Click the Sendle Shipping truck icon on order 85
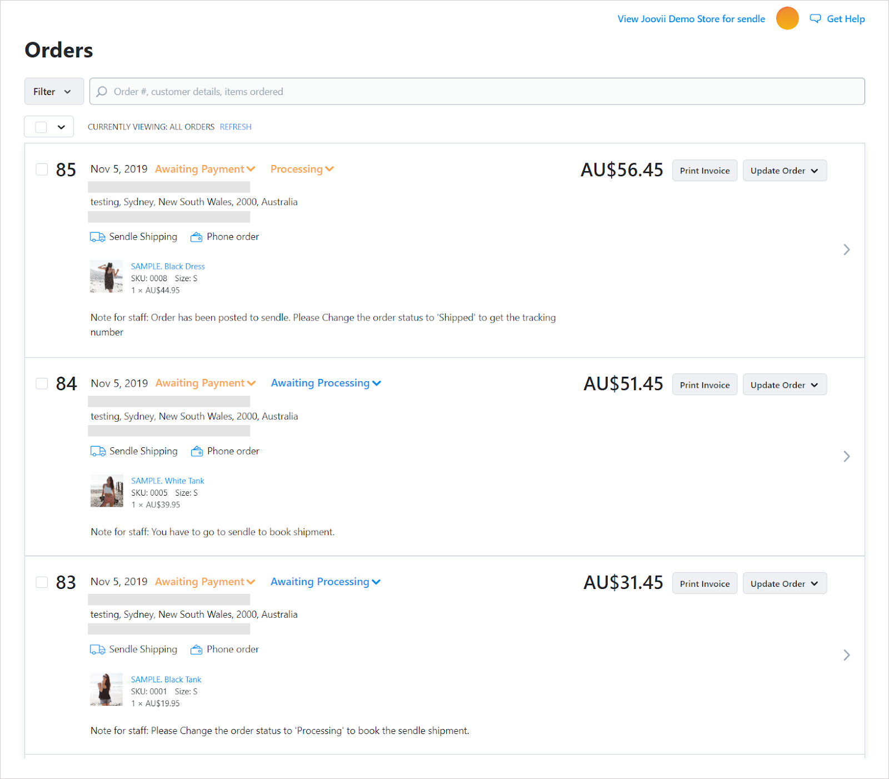The width and height of the screenshot is (889, 779). click(x=98, y=237)
